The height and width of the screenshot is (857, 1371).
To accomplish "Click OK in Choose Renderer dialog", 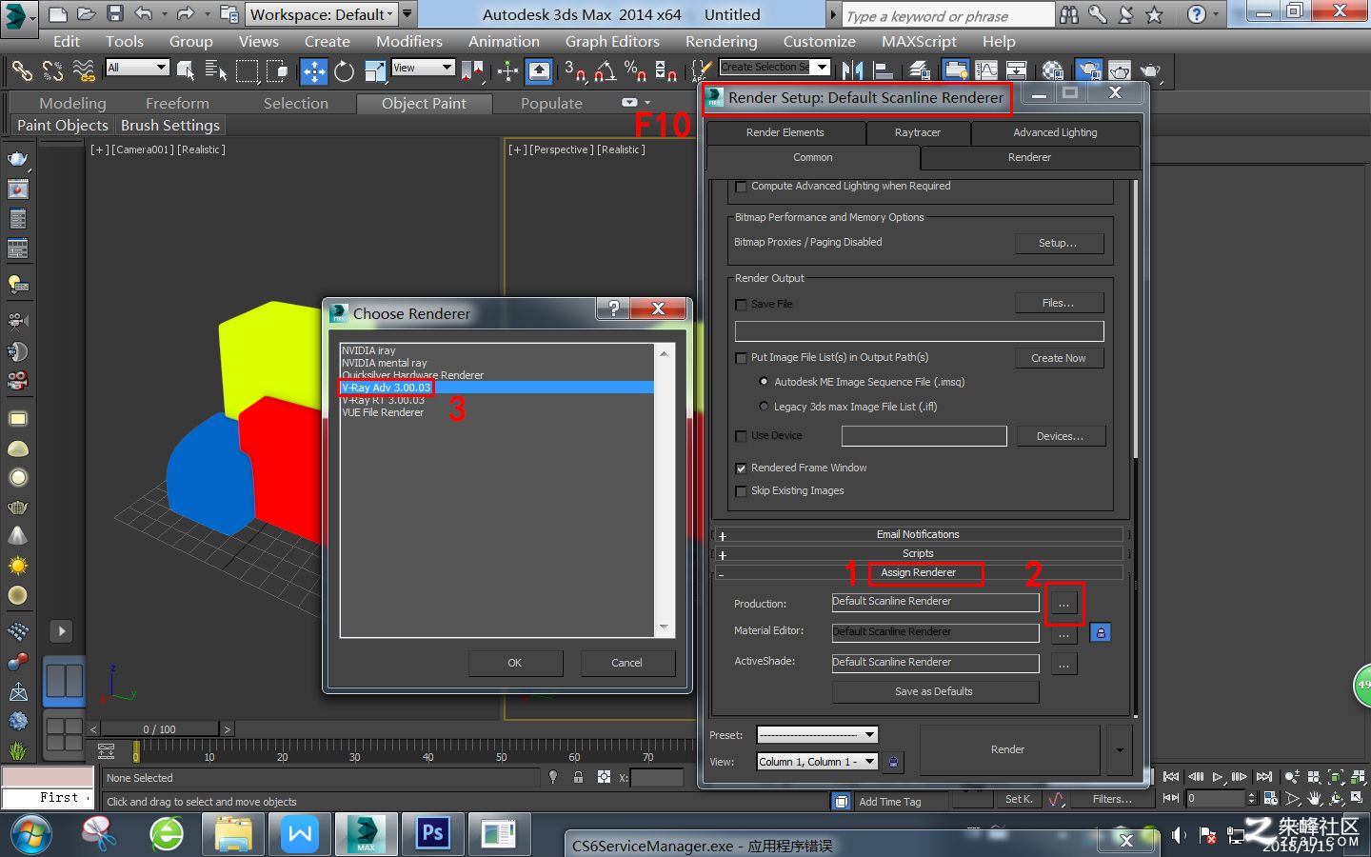I will [515, 663].
